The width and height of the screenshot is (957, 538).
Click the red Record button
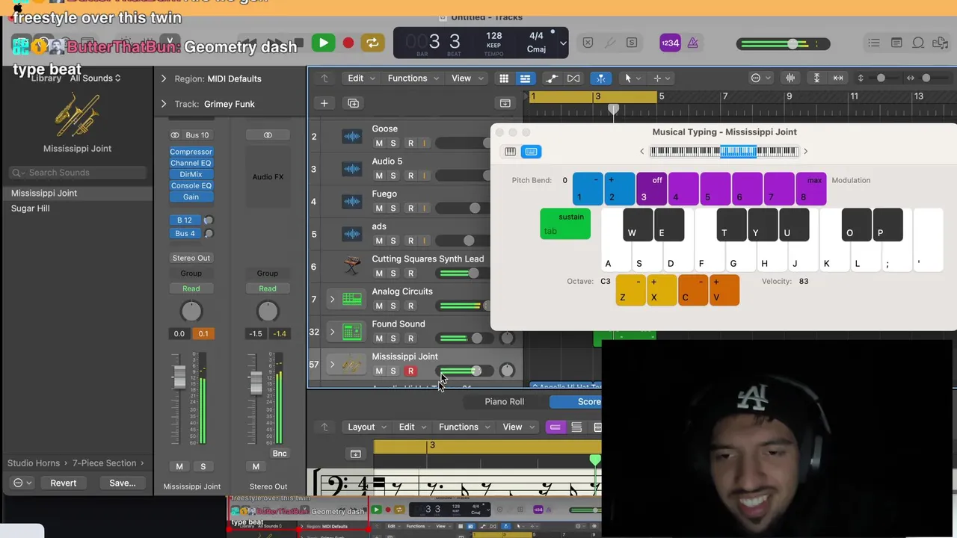tap(348, 43)
